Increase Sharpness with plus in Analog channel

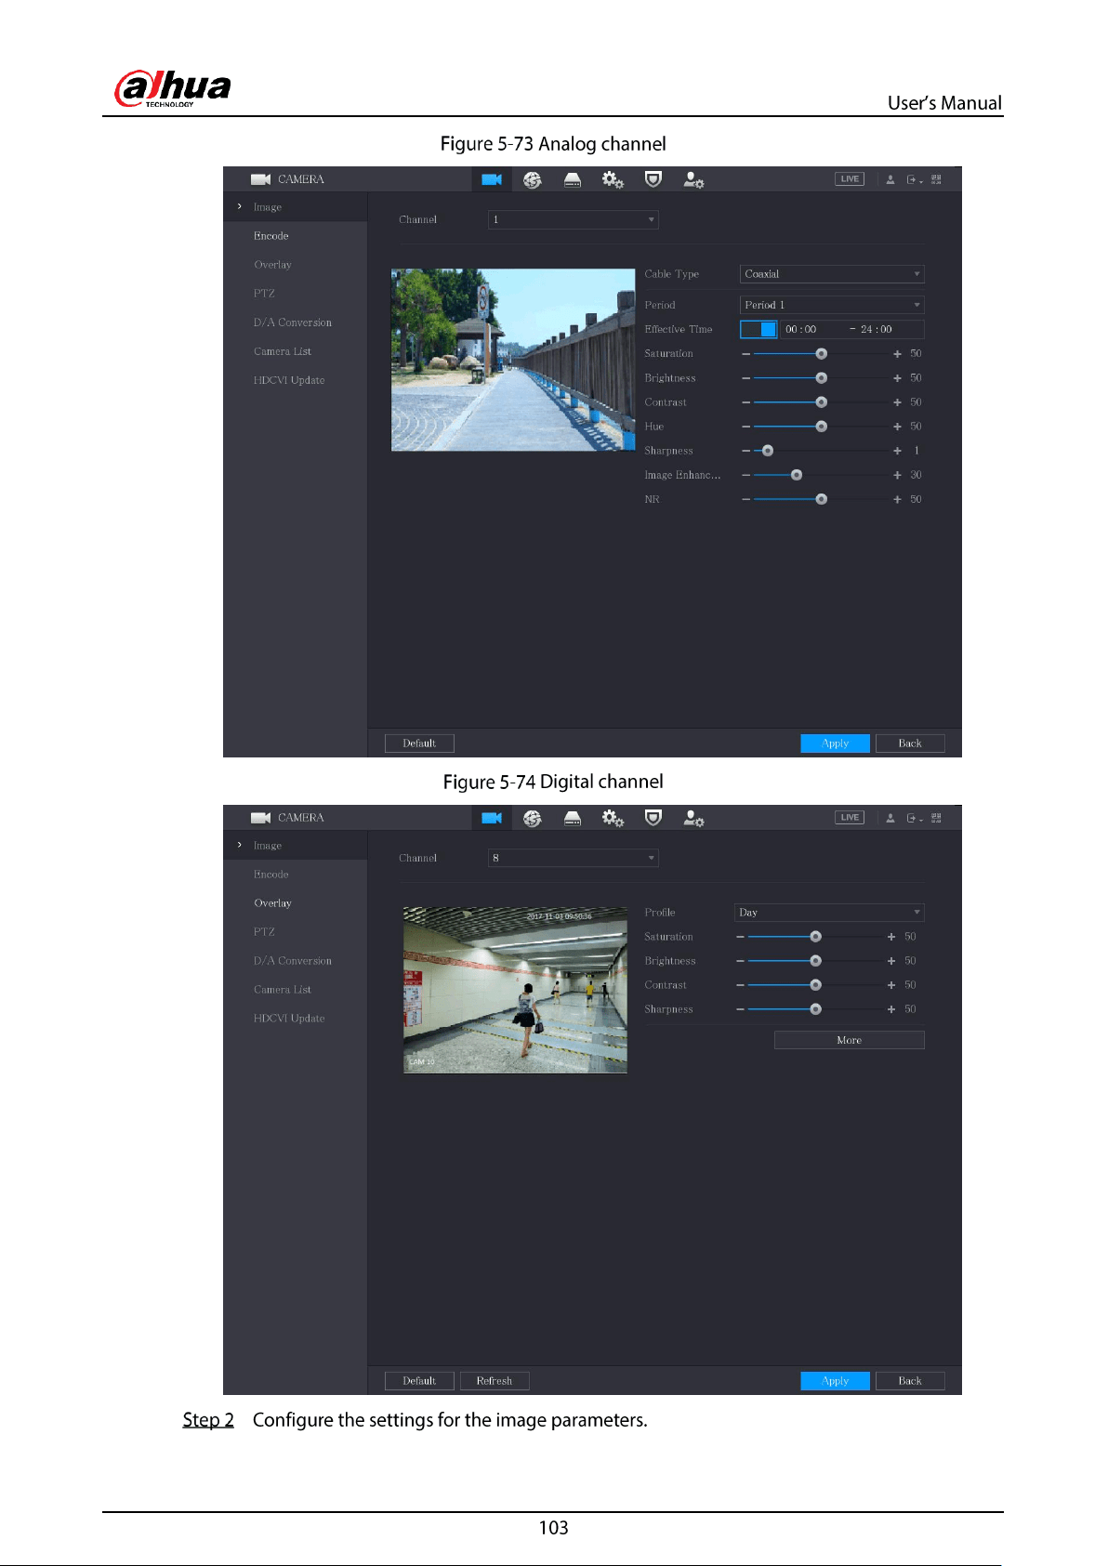(x=897, y=451)
